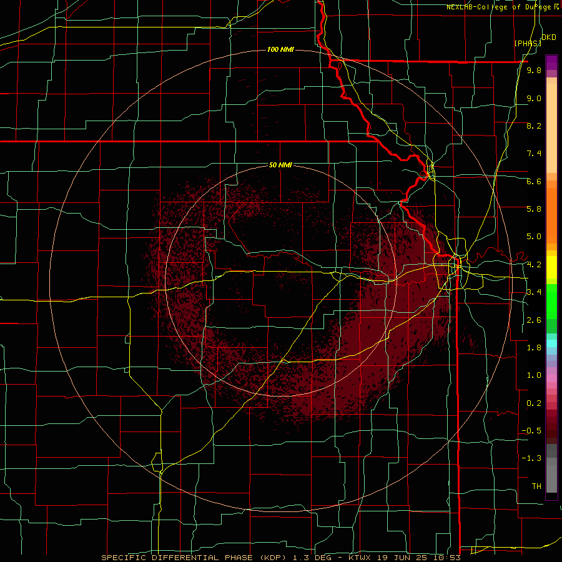Viewport: 562px width, 562px height.
Task: Click the [PHAS] unit label
Action: pos(528,43)
